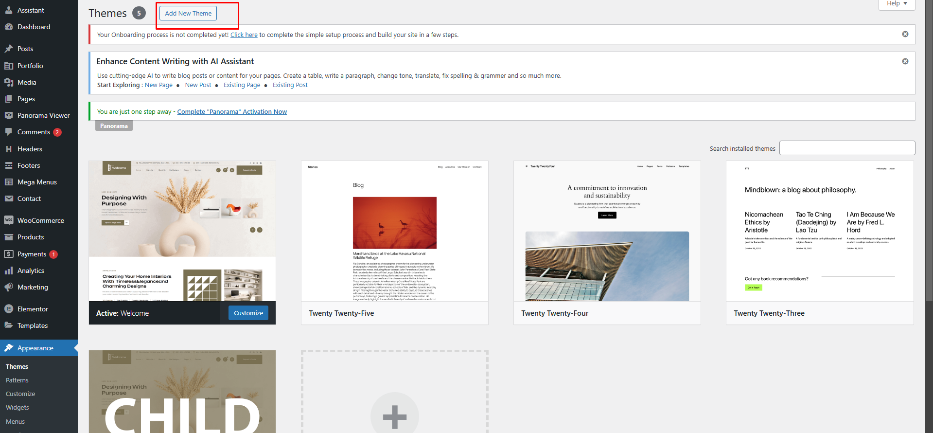This screenshot has width=933, height=433.
Task: Click the Products archive icon
Action: point(9,237)
